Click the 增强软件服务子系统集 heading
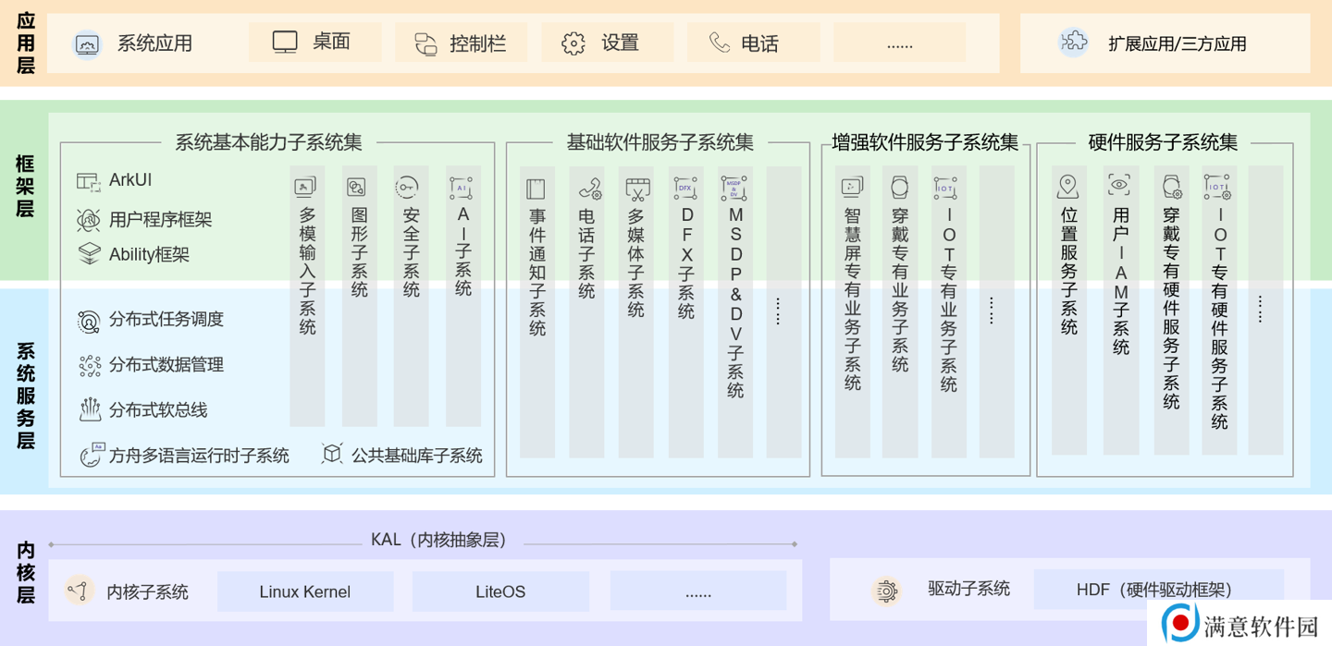The width and height of the screenshot is (1332, 646). pos(925,142)
